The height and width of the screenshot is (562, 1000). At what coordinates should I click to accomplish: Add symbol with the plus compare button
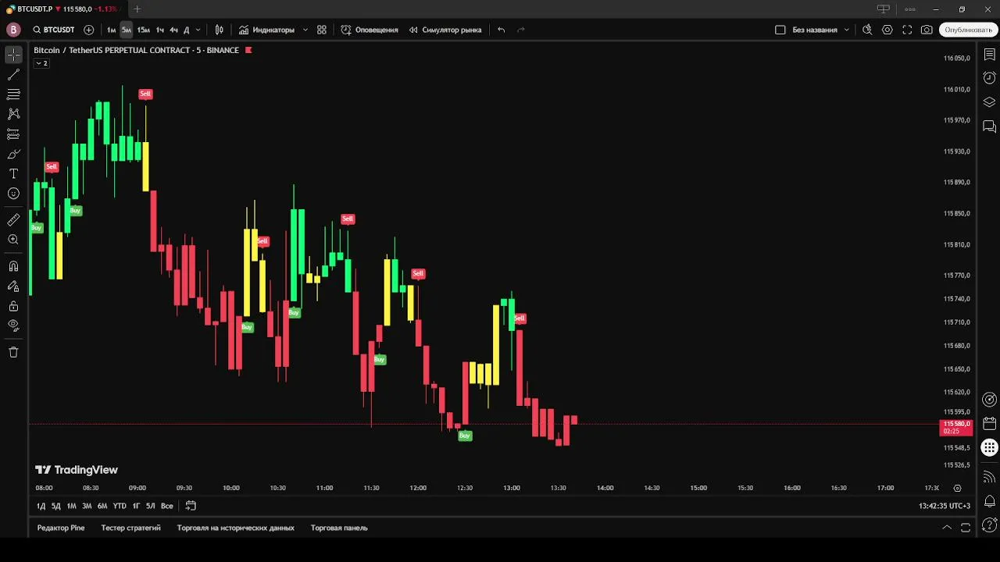tap(88, 30)
